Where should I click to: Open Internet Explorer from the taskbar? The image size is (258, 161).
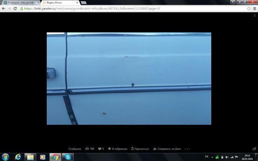(18, 157)
